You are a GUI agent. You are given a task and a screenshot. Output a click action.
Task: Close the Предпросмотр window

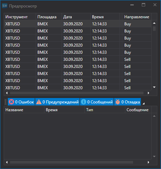[x=155, y=5]
